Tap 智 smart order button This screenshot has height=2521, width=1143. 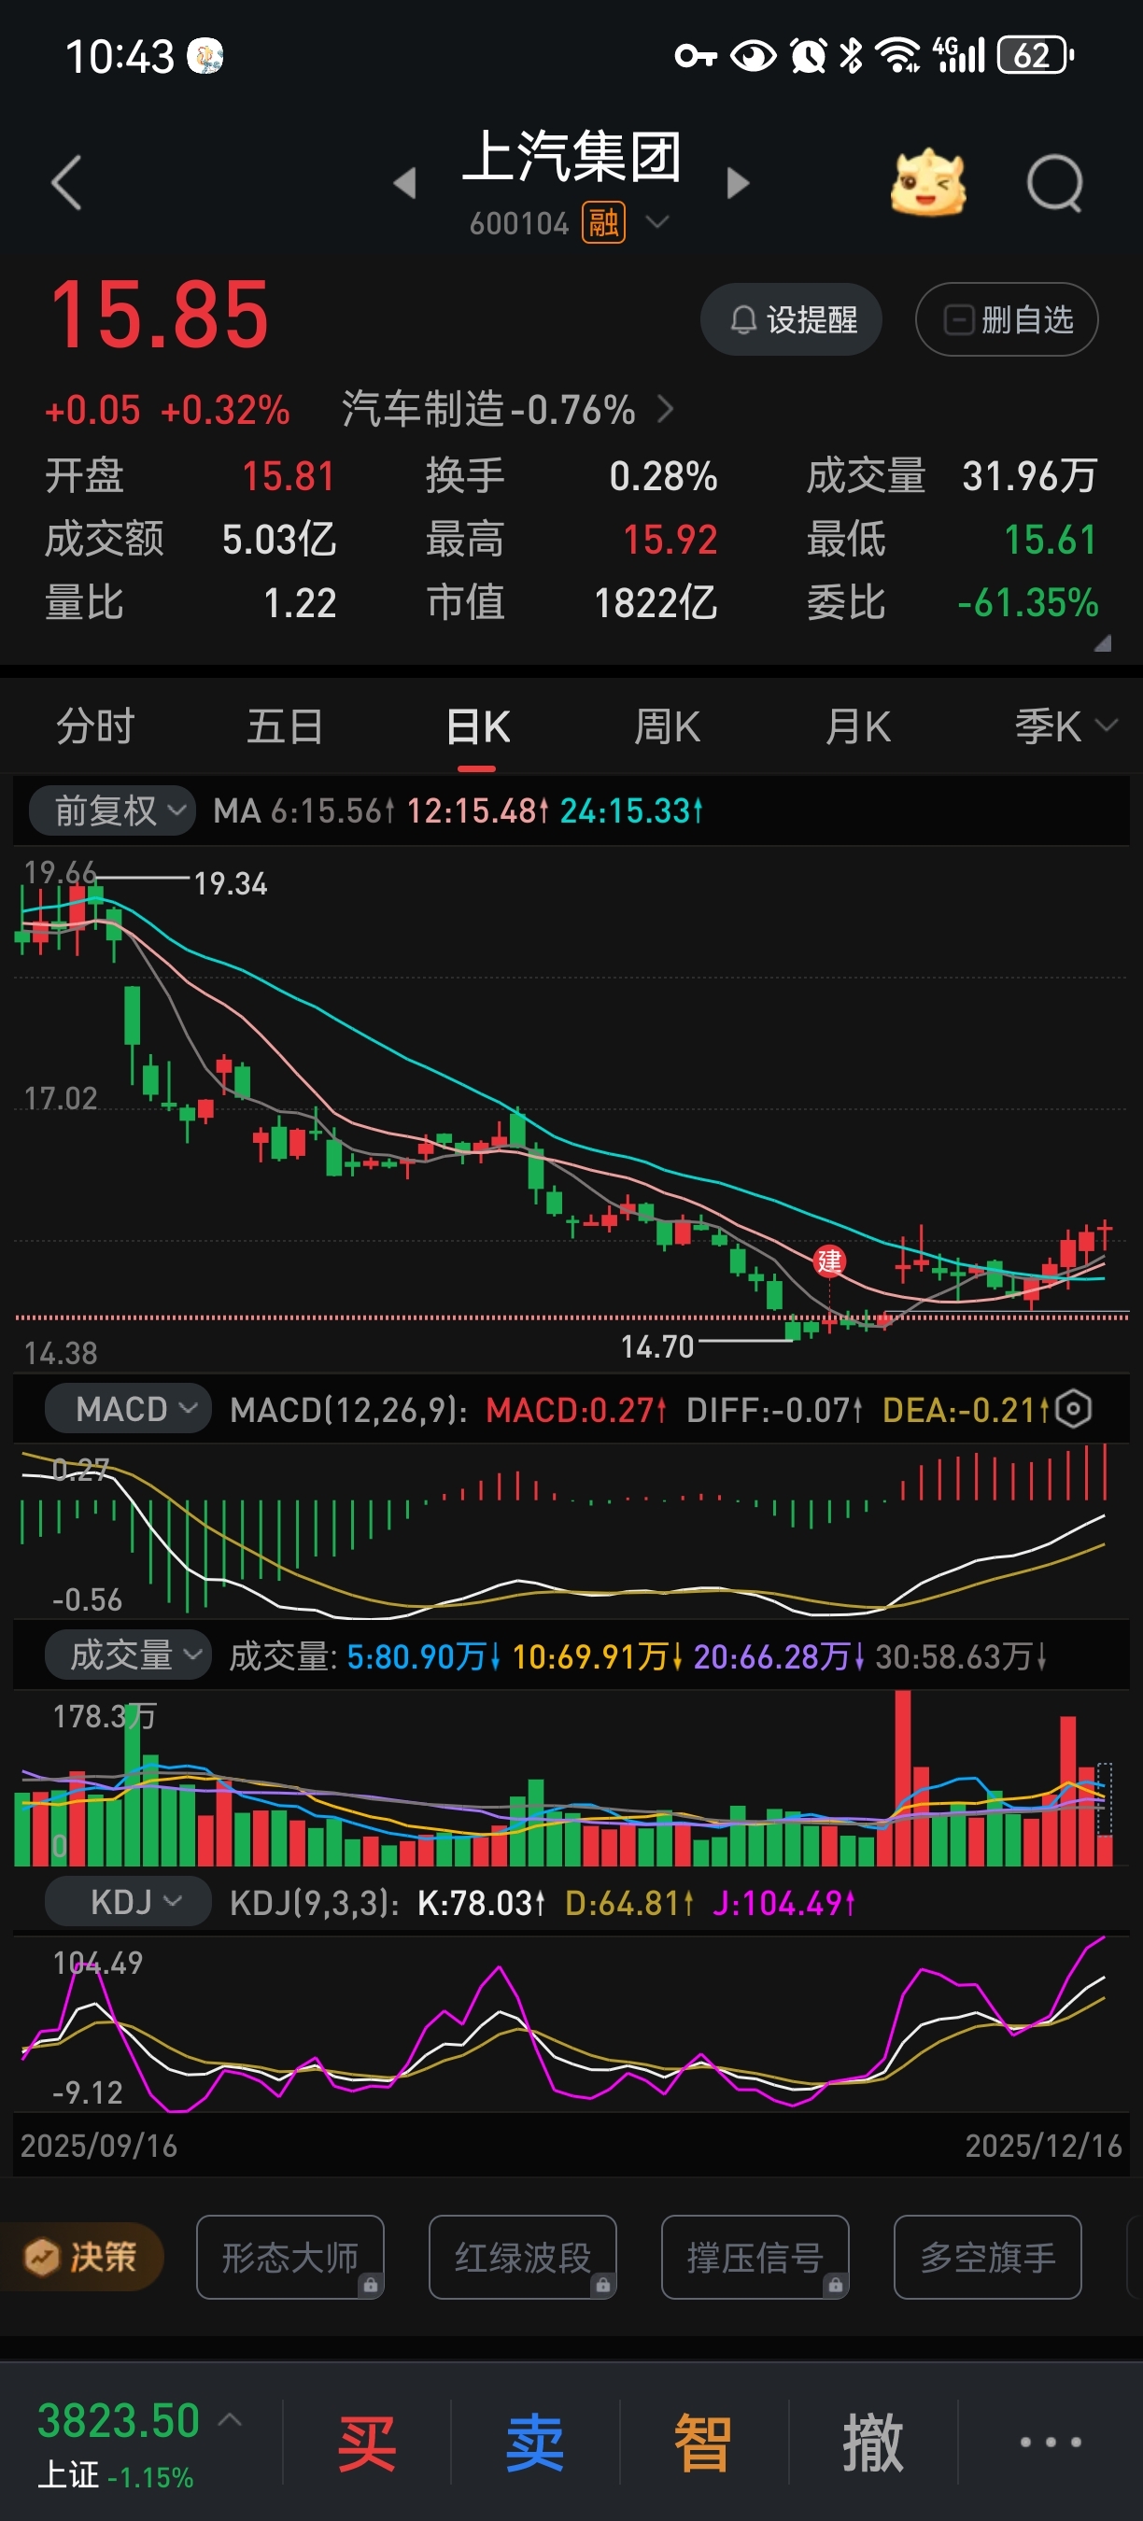(x=703, y=2442)
